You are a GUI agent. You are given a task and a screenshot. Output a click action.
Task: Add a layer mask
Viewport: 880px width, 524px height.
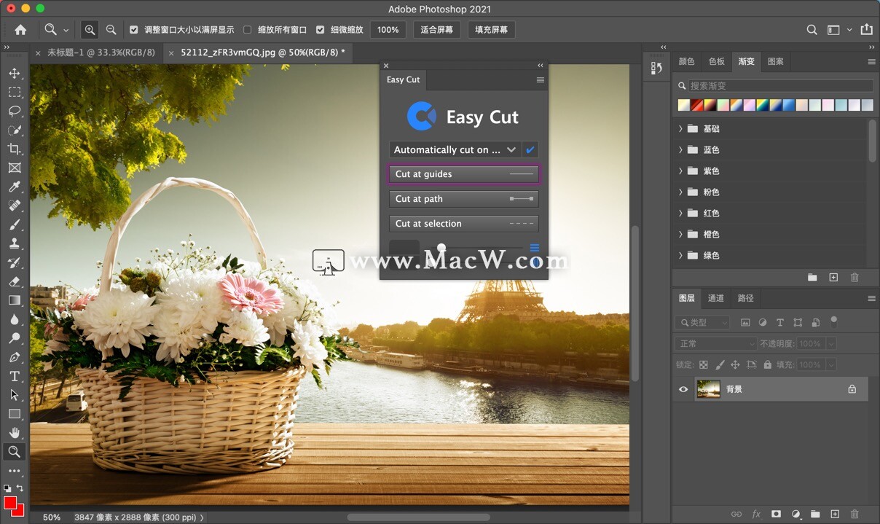pyautogui.click(x=776, y=515)
